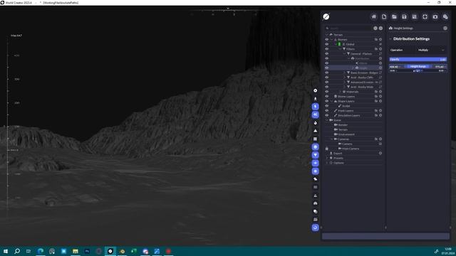
Task: Toggle visibility of Arid - Rocky Cliffs filter
Action: click(326, 78)
